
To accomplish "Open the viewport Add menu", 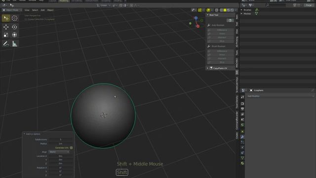I will (42, 10).
